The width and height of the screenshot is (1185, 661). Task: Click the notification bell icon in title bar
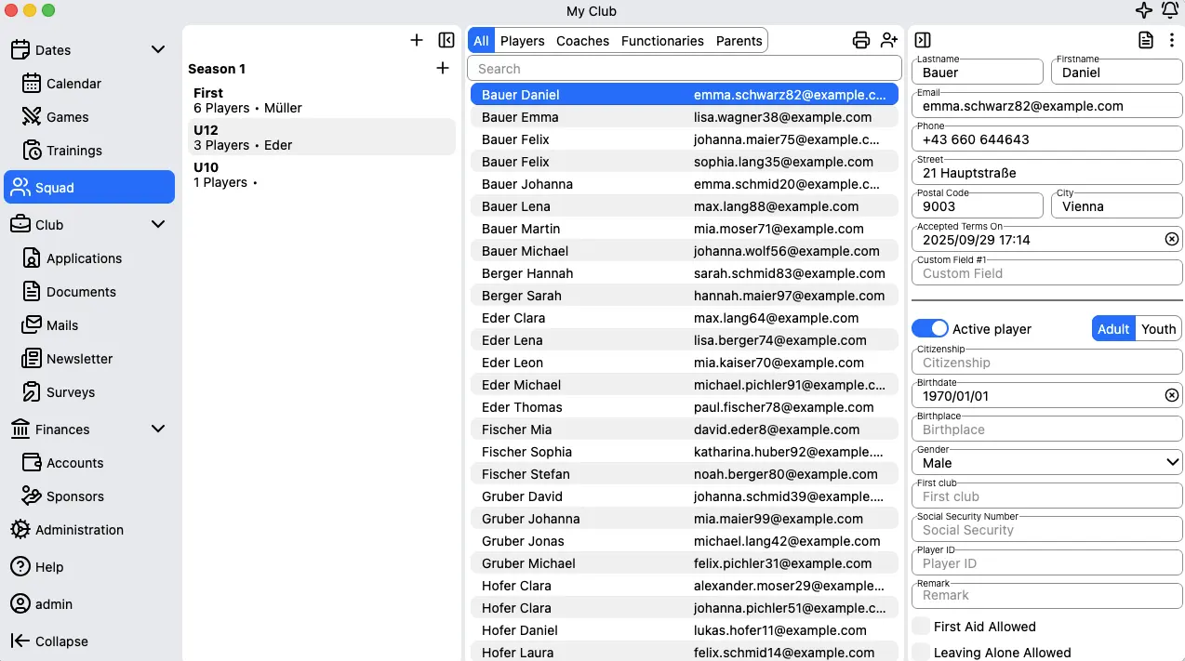tap(1170, 11)
